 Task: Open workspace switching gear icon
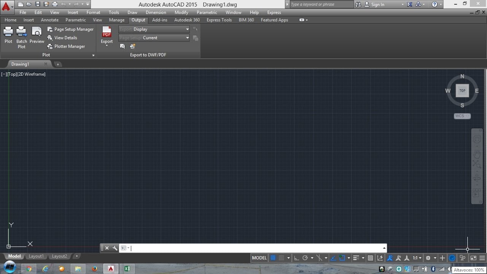click(x=428, y=258)
